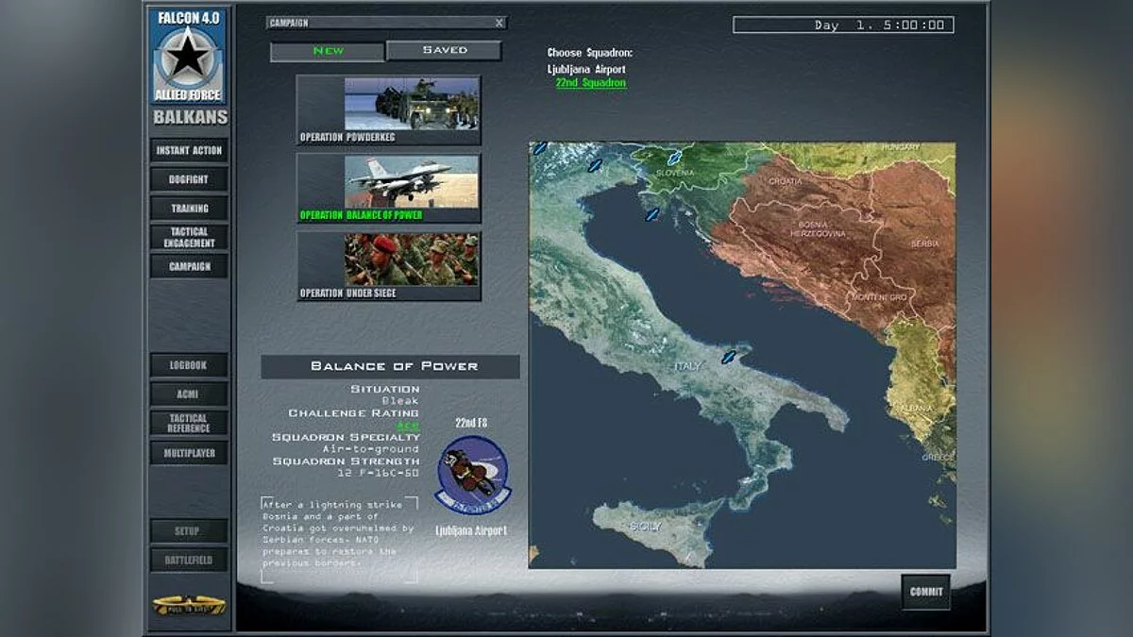Screen dimensions: 1133x637
Task: Click the Day 1 clock display
Action: tap(843, 25)
